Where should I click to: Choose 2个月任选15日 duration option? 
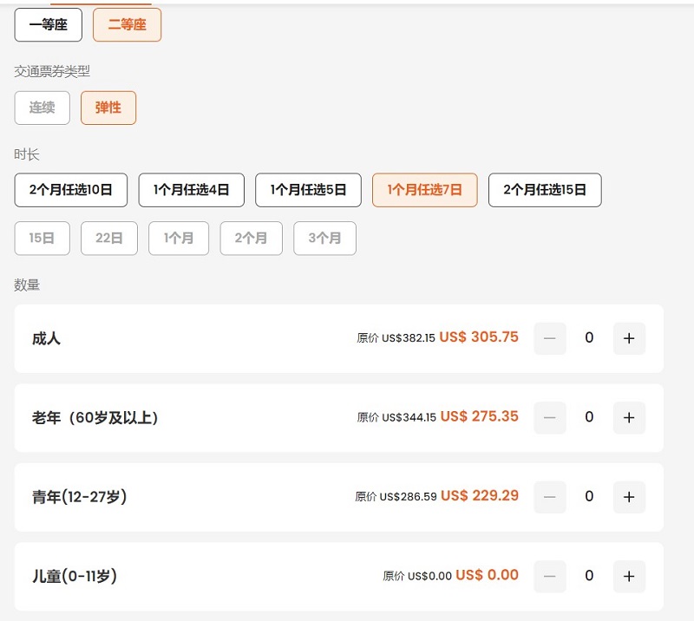[545, 190]
